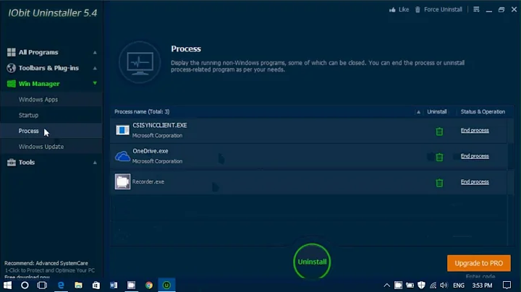This screenshot has height=292, width=521.
Task: Open Windows Apps submenu item
Action: click(x=38, y=99)
